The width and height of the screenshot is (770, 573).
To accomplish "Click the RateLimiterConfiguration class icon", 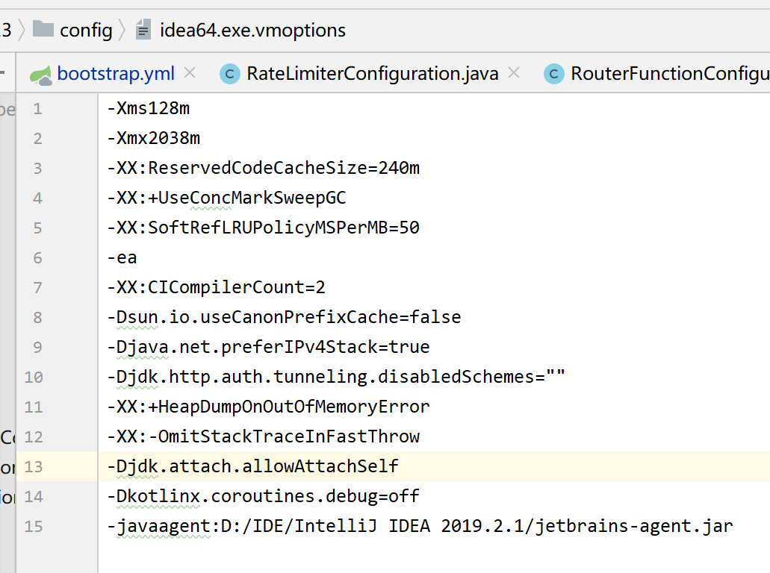I will [229, 74].
